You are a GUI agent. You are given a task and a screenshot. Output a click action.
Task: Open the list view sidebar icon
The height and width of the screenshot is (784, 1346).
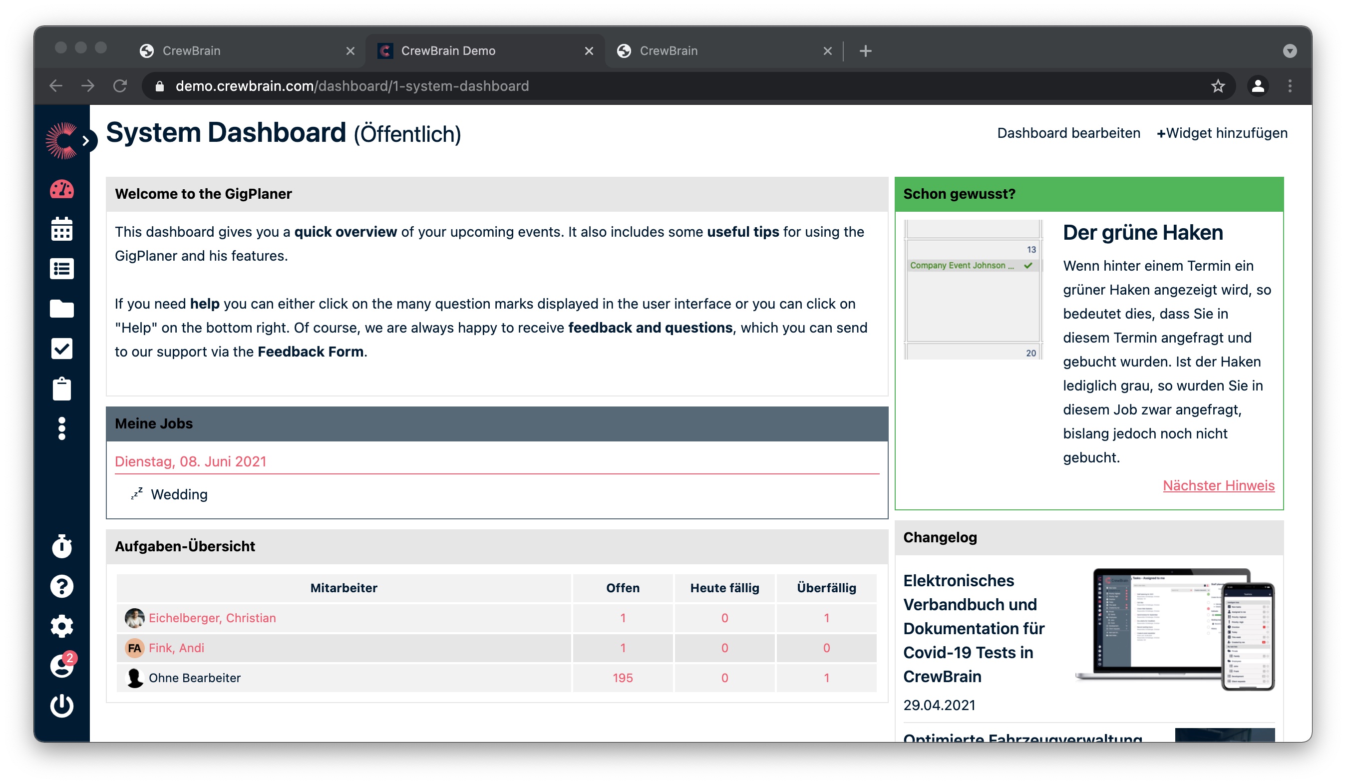pyautogui.click(x=62, y=269)
